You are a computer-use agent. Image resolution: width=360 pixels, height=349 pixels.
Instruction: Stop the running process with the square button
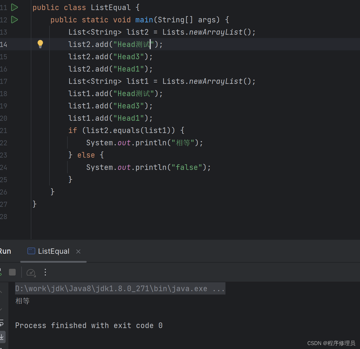12,272
